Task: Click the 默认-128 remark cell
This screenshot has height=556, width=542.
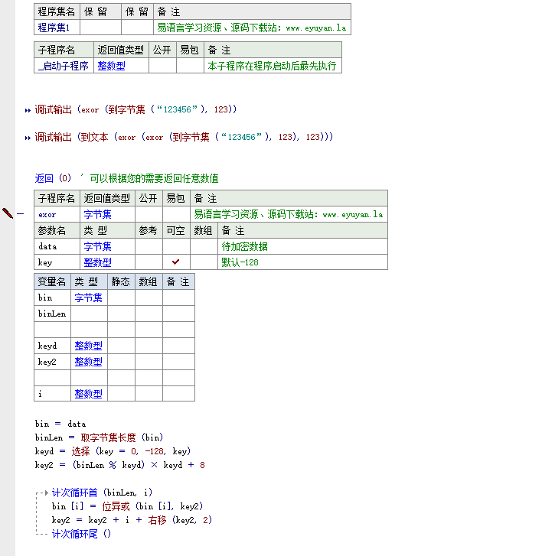Action: click(x=240, y=262)
